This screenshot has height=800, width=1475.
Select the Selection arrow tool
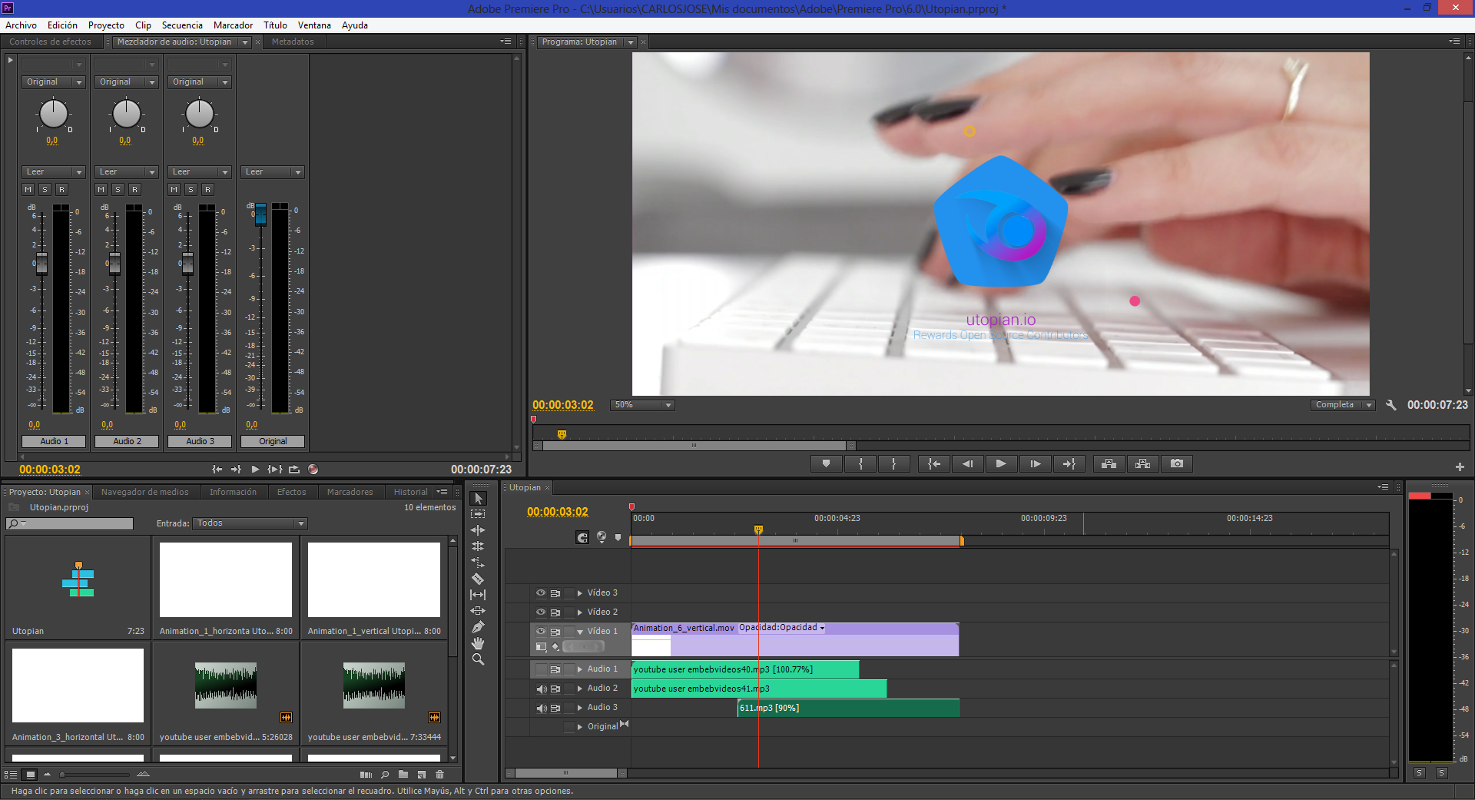pos(478,498)
